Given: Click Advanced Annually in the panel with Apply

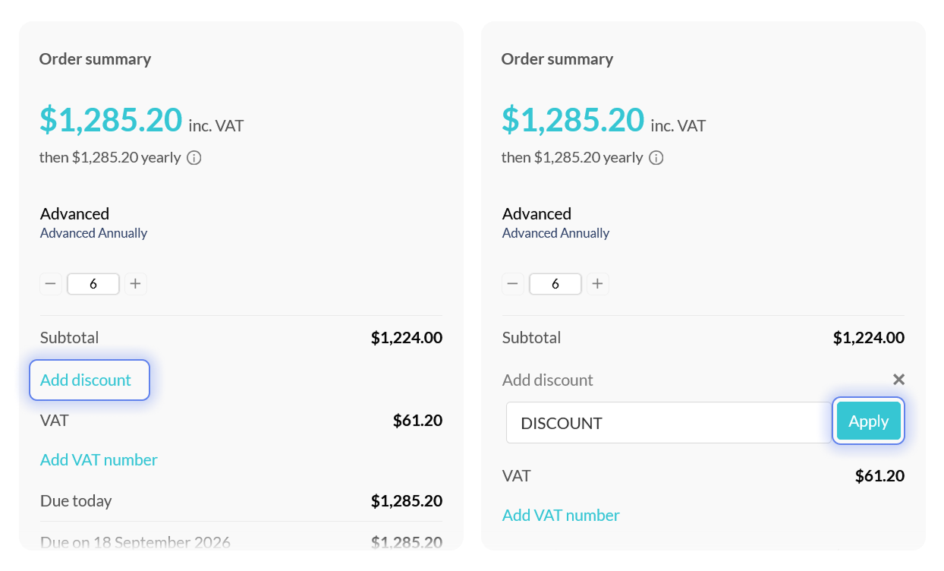Looking at the screenshot, I should [555, 233].
